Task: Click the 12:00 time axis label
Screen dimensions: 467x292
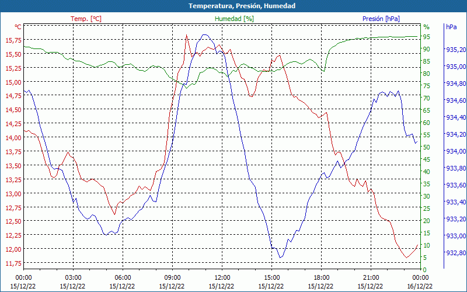Action: [222, 278]
